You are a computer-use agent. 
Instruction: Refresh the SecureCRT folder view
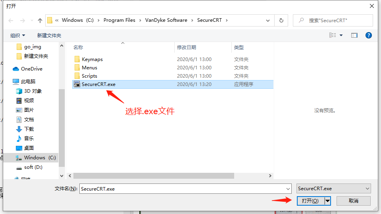[x=281, y=20]
